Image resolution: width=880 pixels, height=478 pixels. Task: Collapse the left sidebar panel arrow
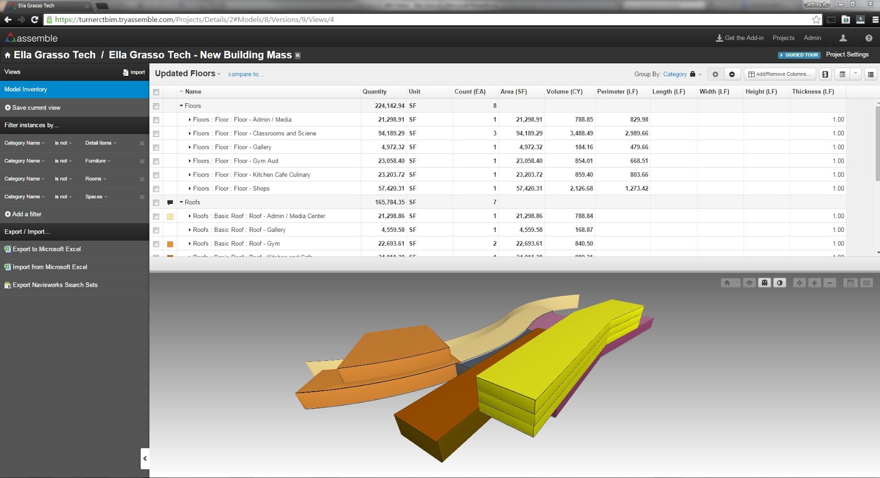pyautogui.click(x=145, y=458)
